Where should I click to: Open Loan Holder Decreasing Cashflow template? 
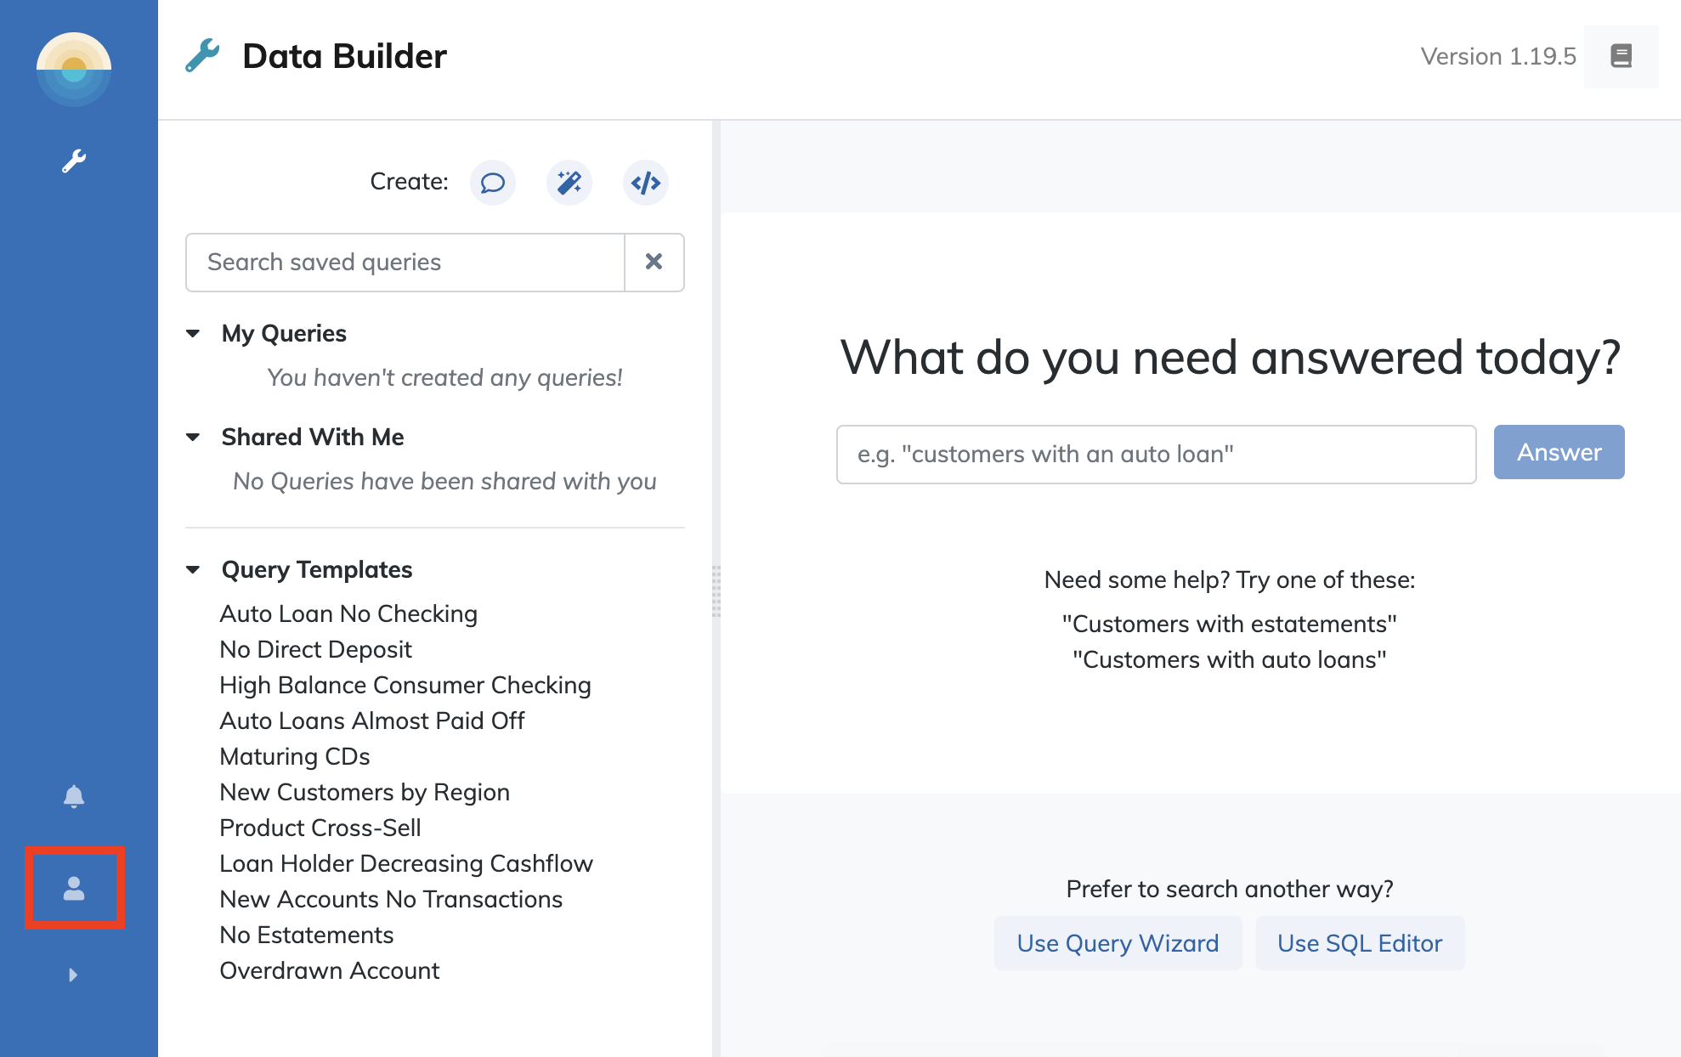coord(406,863)
